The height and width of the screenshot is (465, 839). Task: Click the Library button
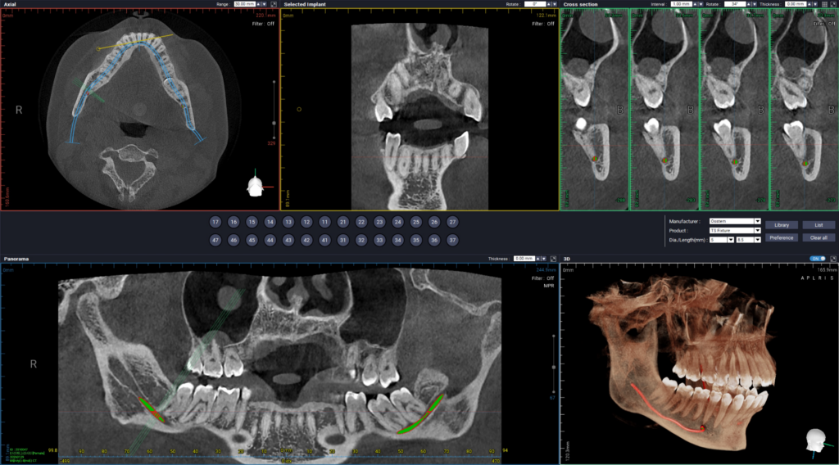[781, 224]
